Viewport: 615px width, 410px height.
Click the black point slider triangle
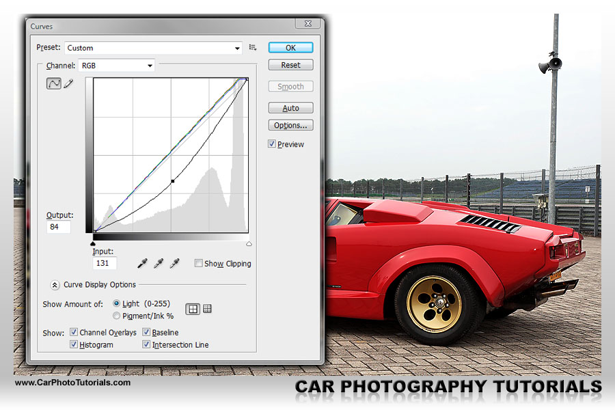tap(93, 244)
